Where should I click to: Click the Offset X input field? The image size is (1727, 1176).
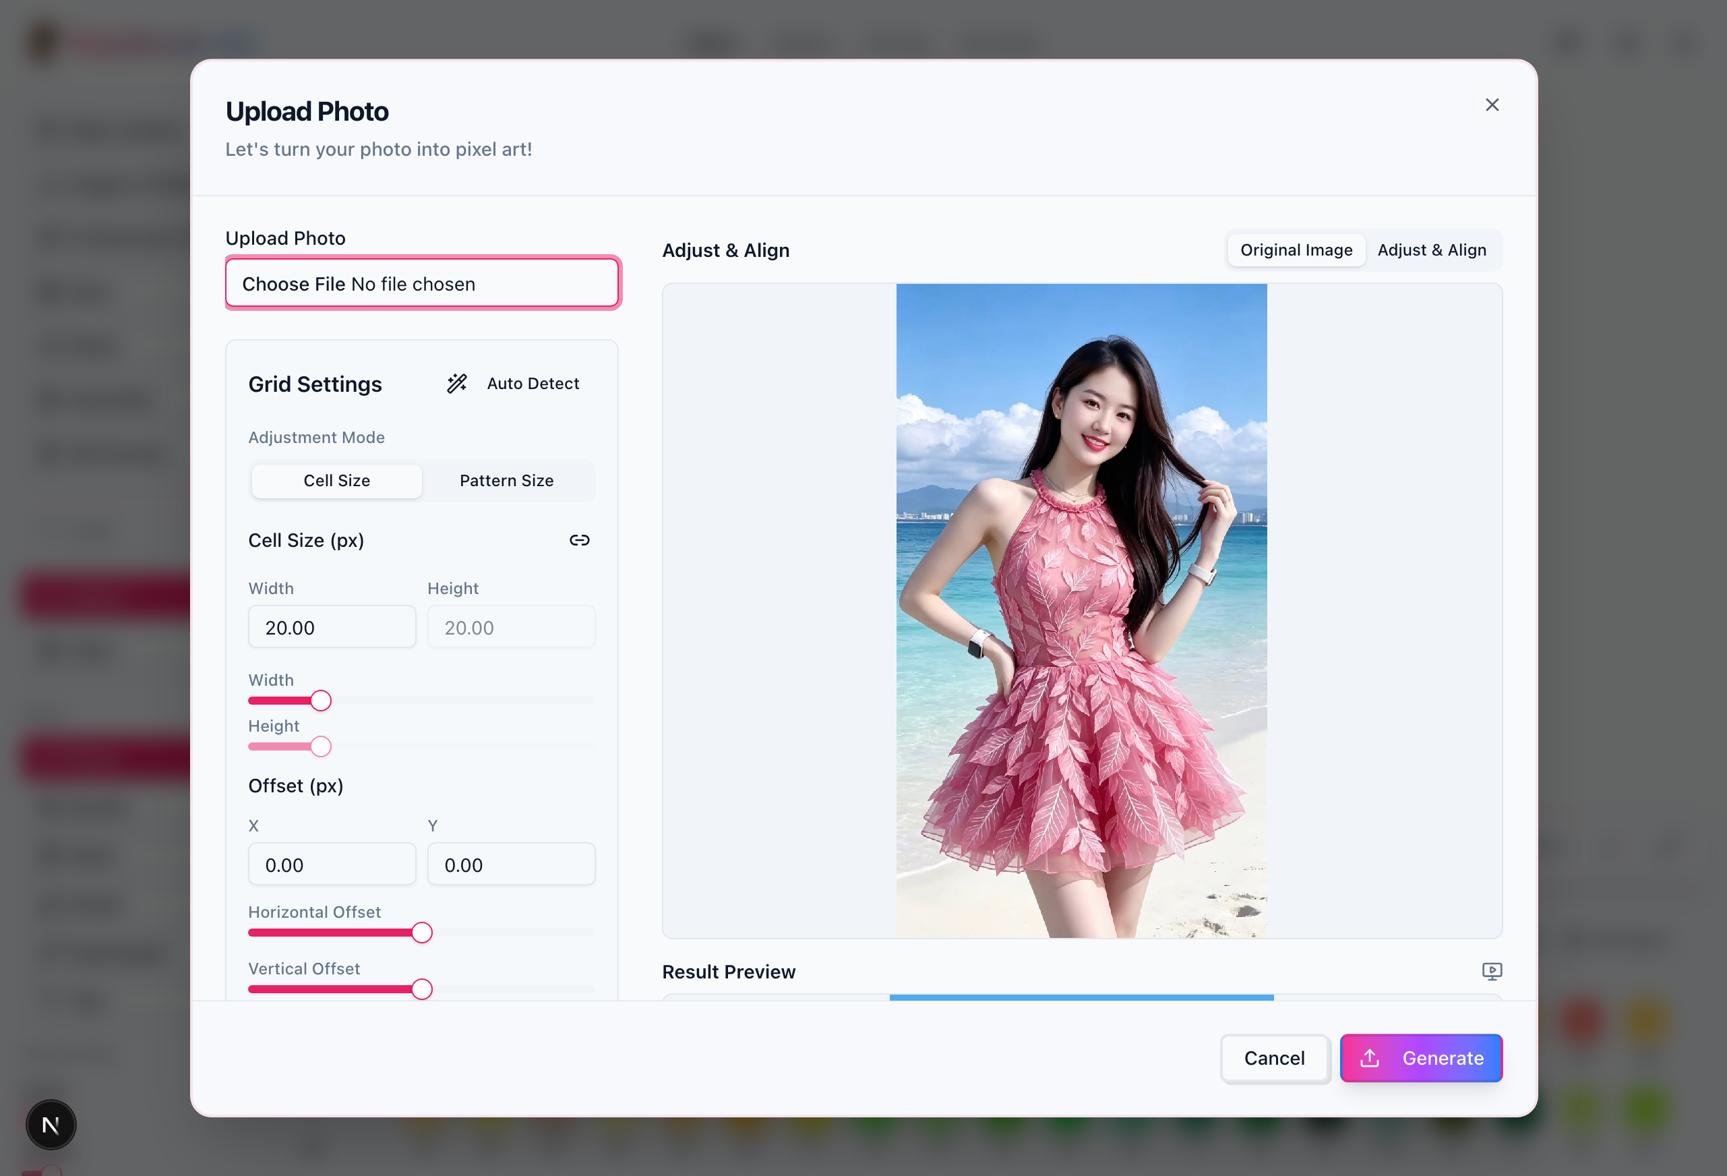[332, 864]
